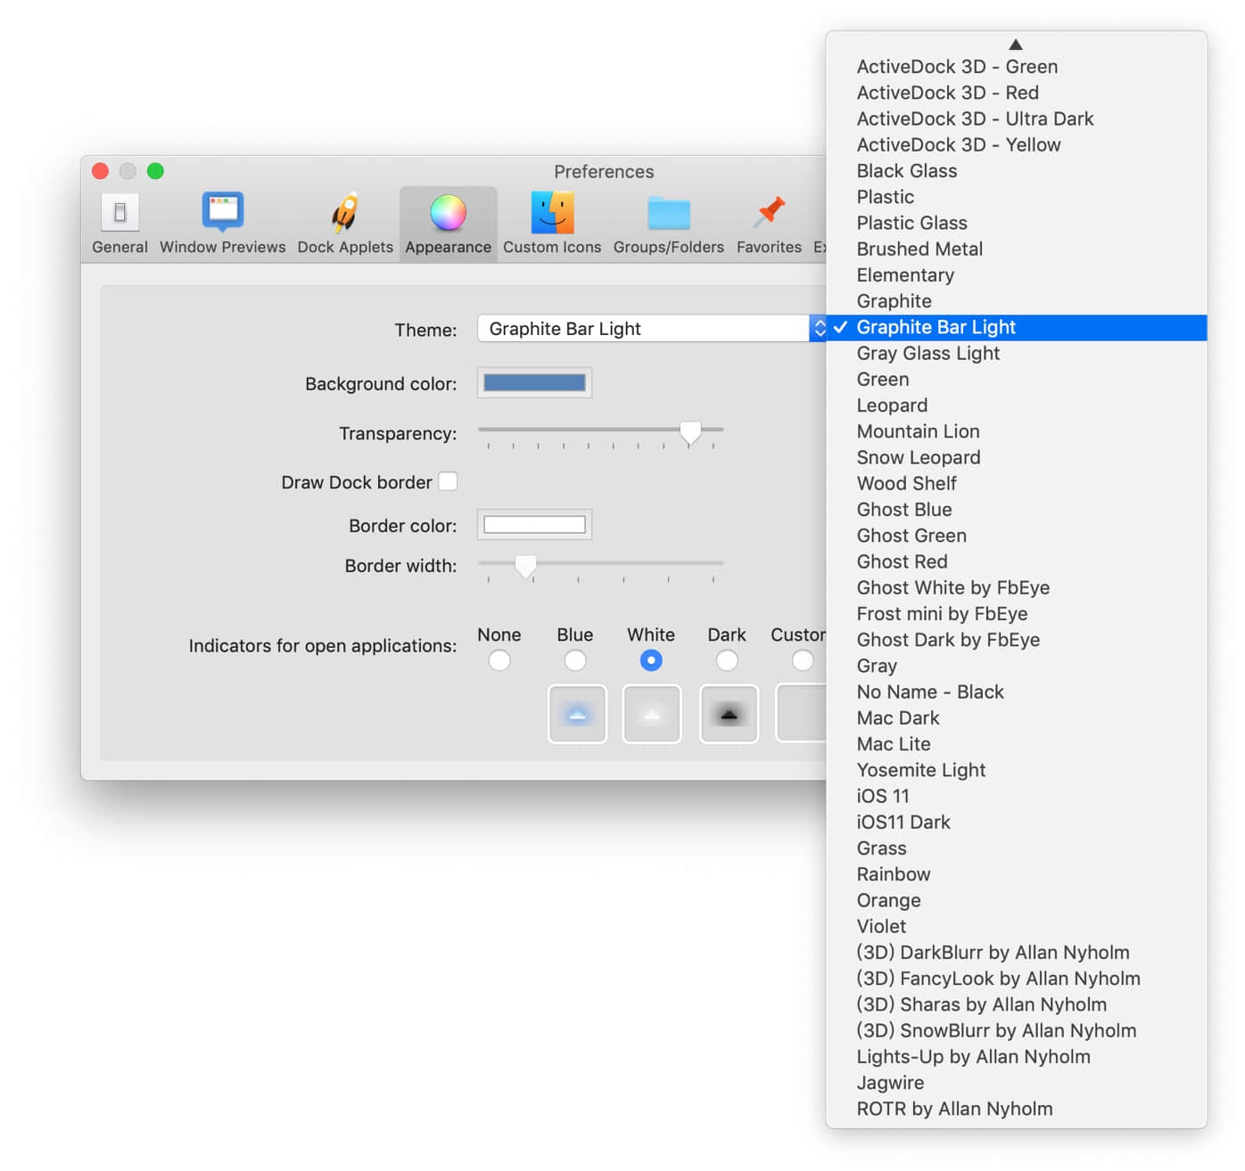Toggle the Theme popup stepper arrows

point(819,328)
